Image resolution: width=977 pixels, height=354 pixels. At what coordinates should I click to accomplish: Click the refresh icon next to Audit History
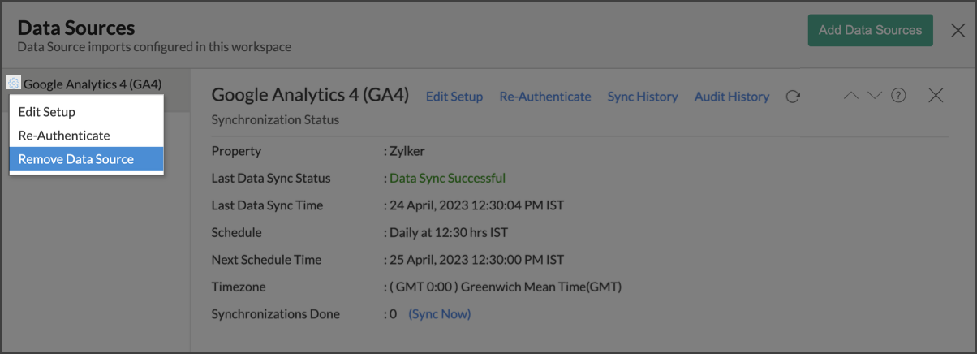point(793,97)
